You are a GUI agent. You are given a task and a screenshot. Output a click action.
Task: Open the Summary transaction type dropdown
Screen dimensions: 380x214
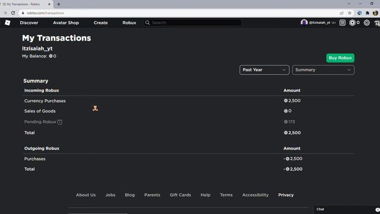point(323,70)
